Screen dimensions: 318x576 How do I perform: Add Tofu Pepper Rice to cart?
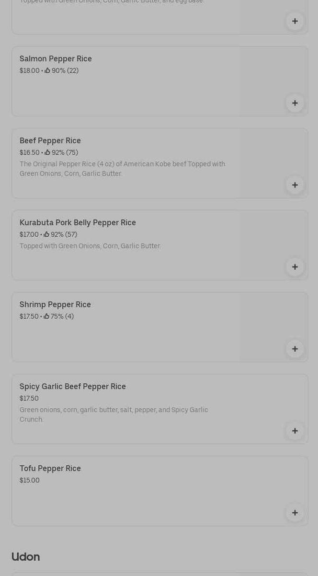[x=295, y=513]
